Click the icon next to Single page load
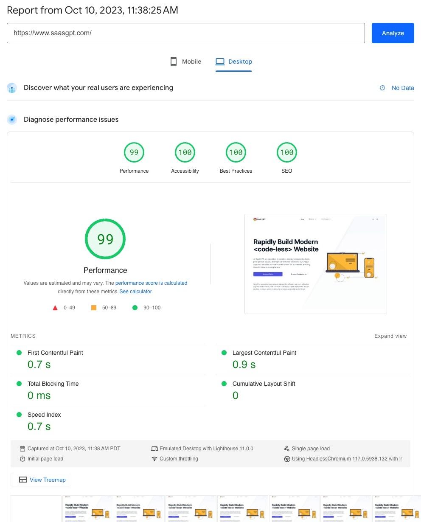 [x=287, y=448]
